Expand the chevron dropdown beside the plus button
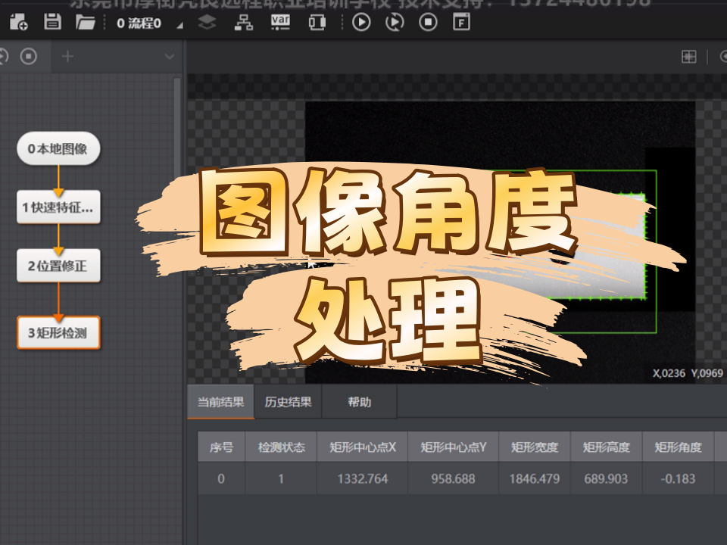 [x=169, y=57]
